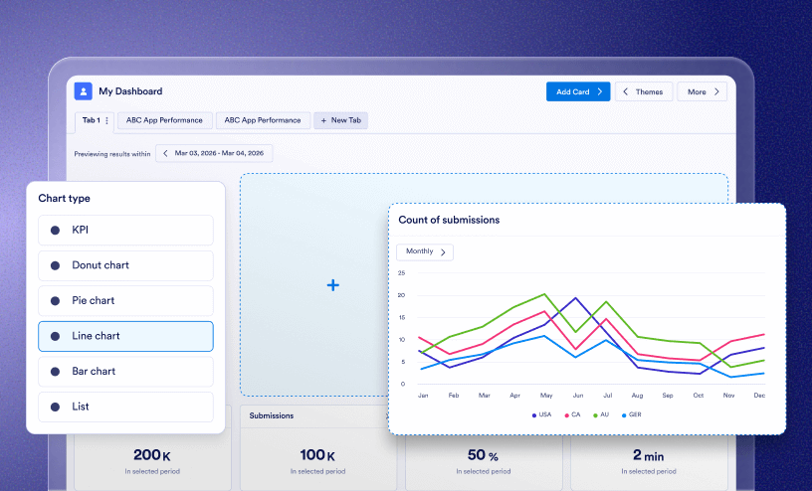812x491 pixels.
Task: Open the Tab 1 three-dot options menu
Action: (107, 120)
